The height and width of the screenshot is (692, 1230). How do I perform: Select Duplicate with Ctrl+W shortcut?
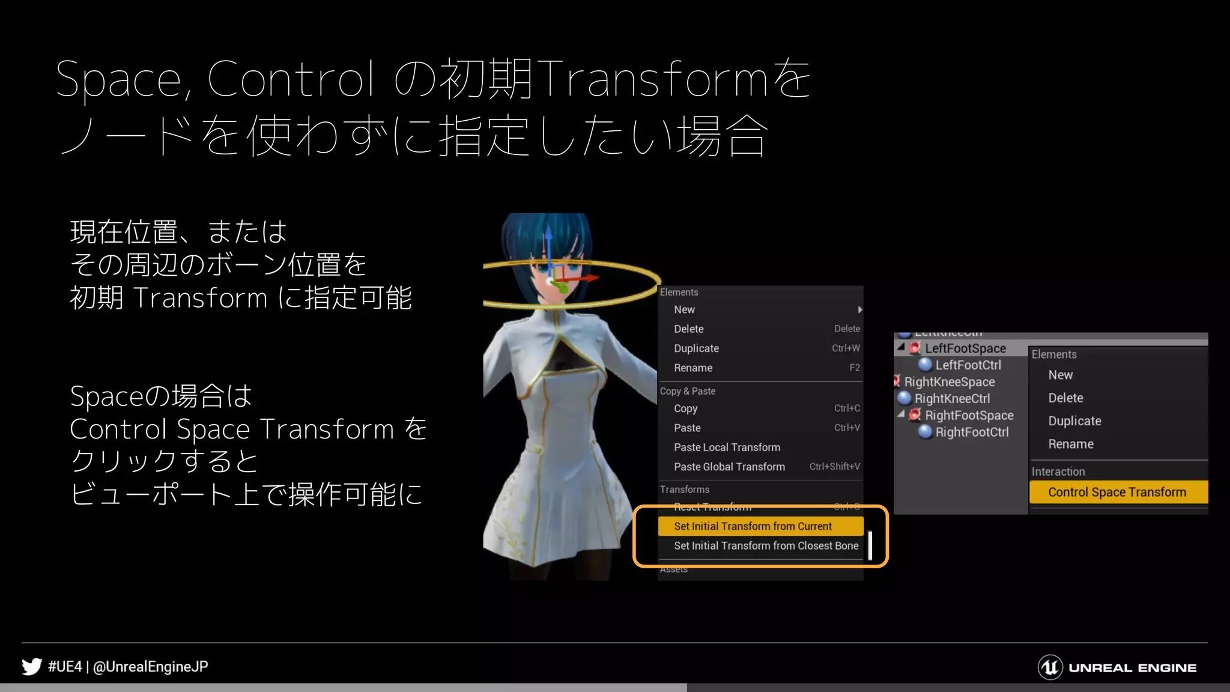click(x=760, y=348)
